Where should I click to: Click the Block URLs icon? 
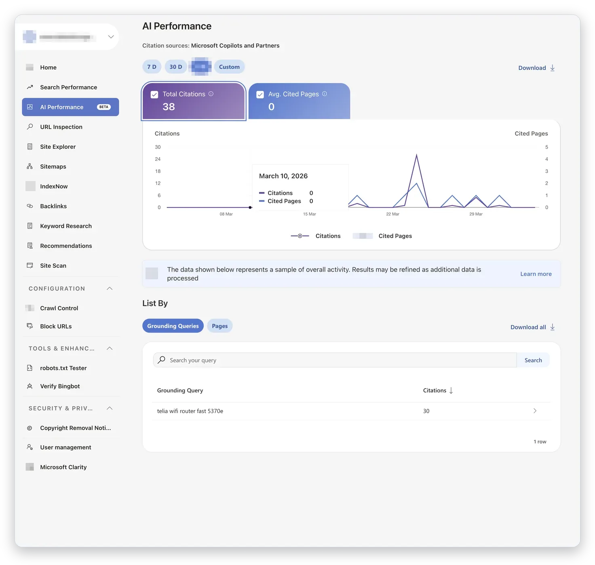point(30,326)
